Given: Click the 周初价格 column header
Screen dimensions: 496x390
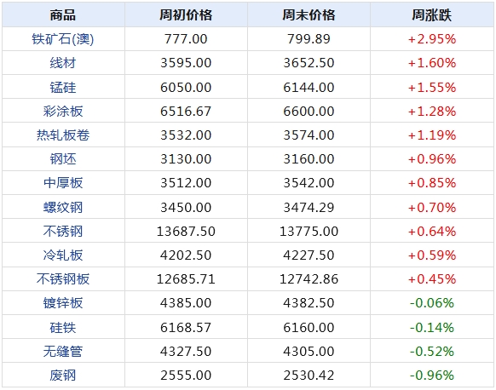Looking at the screenshot, I should [x=186, y=15].
